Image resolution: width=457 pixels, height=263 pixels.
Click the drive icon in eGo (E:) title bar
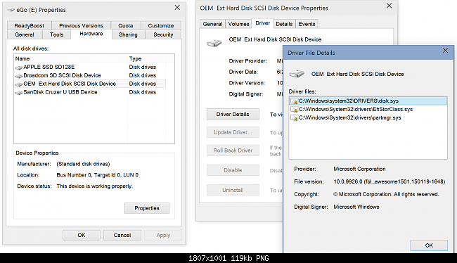coord(11,10)
